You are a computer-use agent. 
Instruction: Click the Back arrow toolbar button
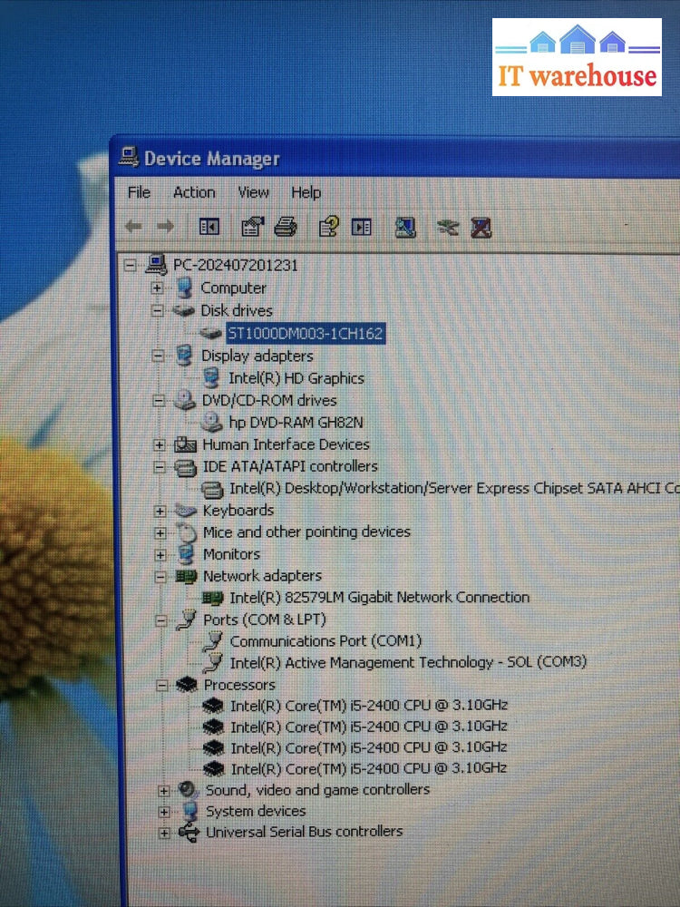pyautogui.click(x=133, y=227)
